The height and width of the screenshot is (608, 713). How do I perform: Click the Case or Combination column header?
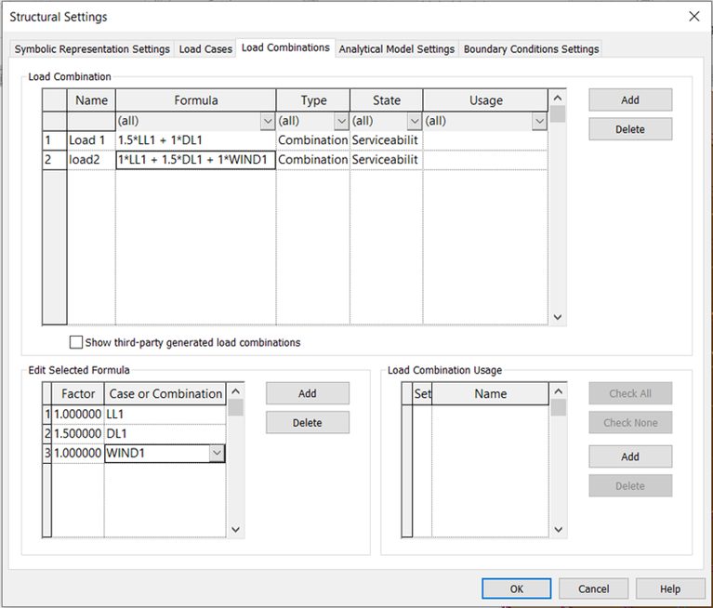coord(165,394)
